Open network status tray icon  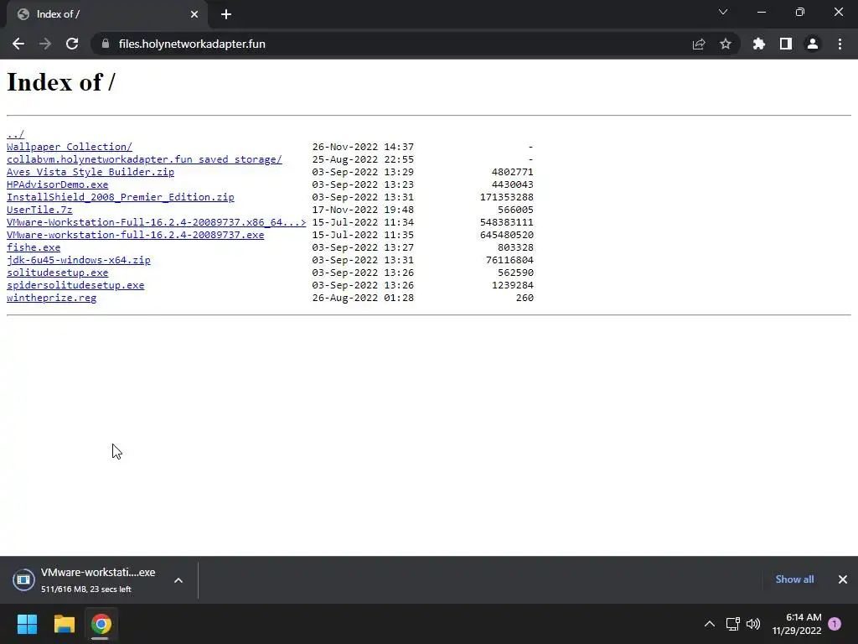[732, 624]
